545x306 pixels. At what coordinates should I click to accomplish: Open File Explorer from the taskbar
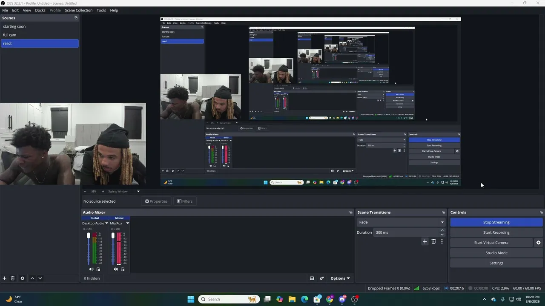point(292,299)
